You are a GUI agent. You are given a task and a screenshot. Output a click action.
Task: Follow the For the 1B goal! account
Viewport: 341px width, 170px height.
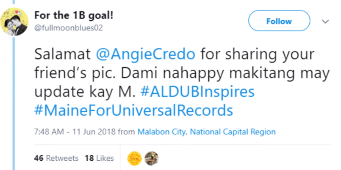[279, 21]
